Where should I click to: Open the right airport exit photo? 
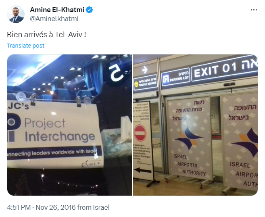[x=195, y=125]
